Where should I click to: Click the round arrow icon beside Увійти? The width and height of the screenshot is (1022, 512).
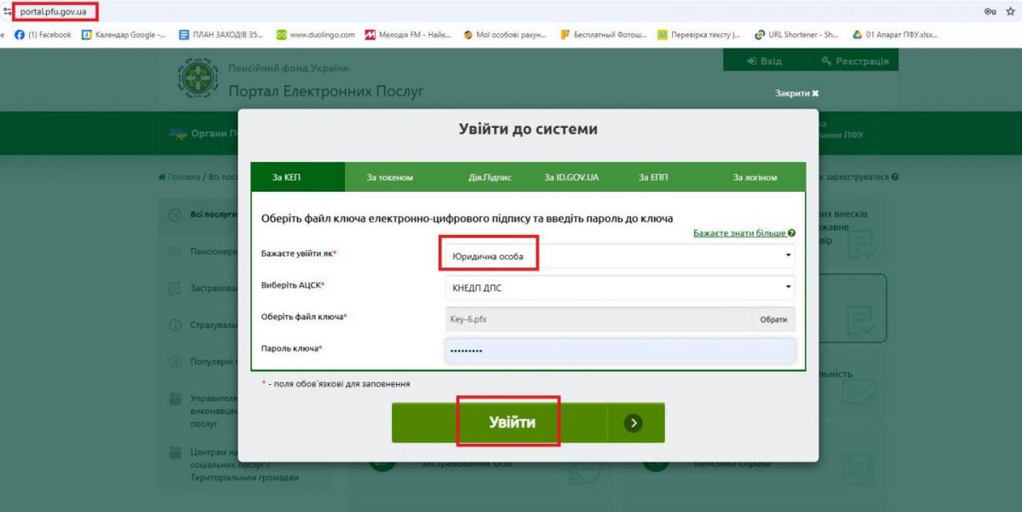(x=633, y=423)
